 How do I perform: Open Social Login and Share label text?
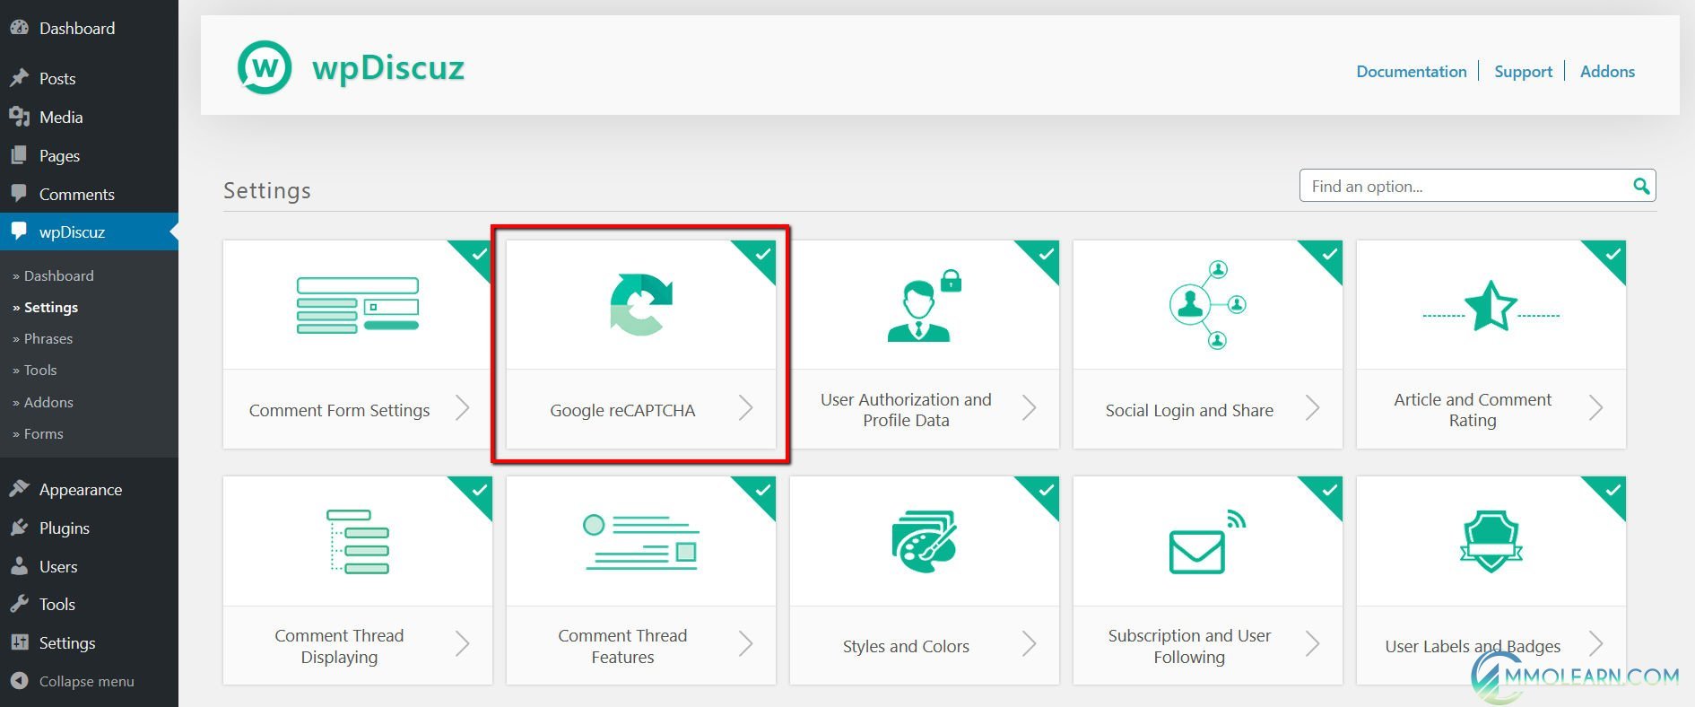pyautogui.click(x=1189, y=410)
